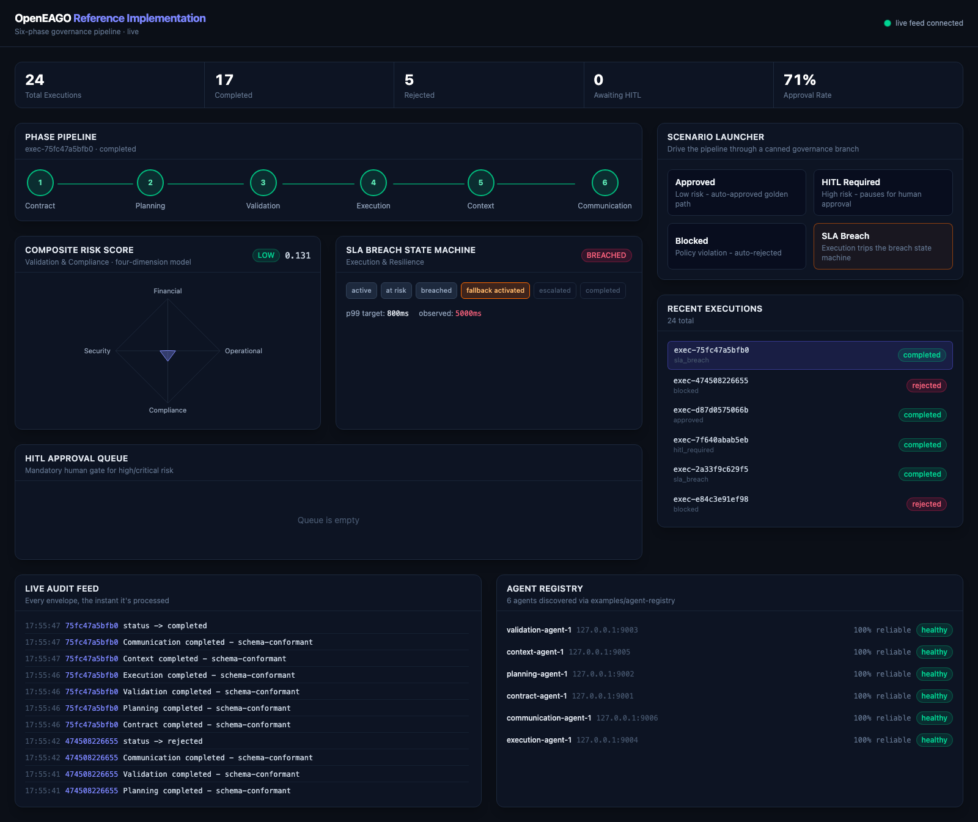Click the Completed stat card showing 17
Image resolution: width=978 pixels, height=822 pixels.
(x=299, y=85)
